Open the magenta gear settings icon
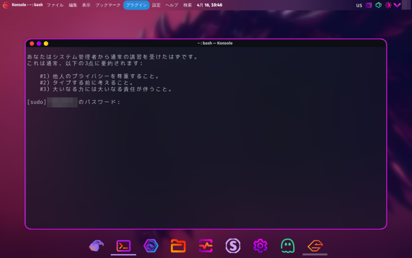Viewport: 412px width, 258px height. 260,245
